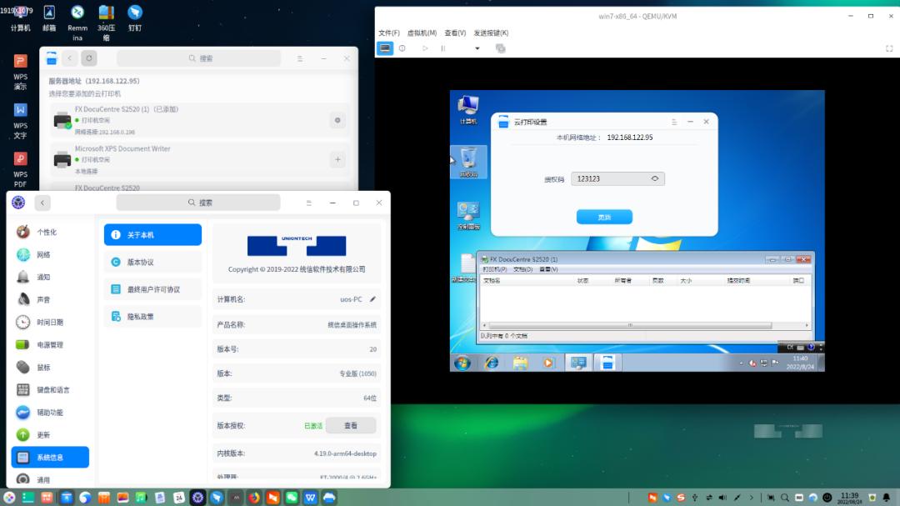Click the refresh icon in the cloud print window

[88, 58]
